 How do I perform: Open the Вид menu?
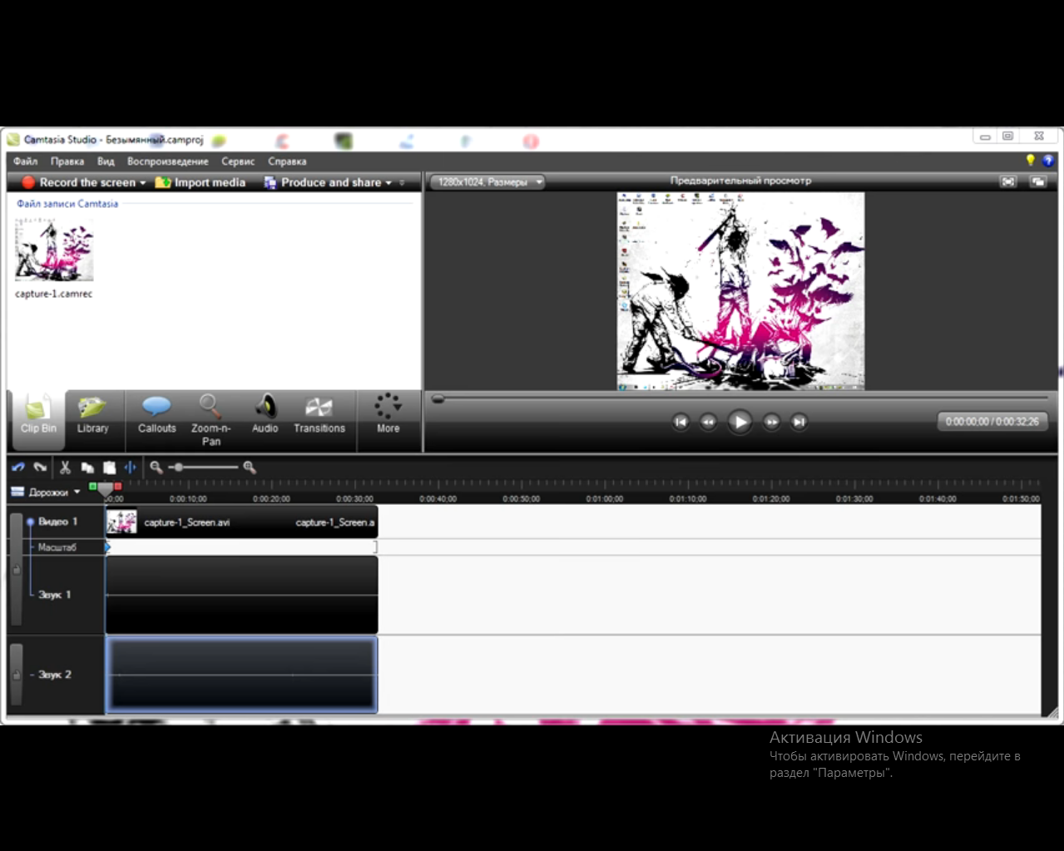[x=106, y=161]
